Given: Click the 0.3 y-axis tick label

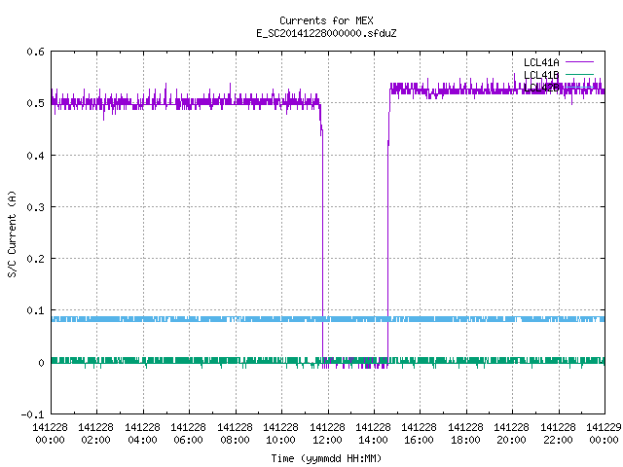Looking at the screenshot, I should coord(35,207).
